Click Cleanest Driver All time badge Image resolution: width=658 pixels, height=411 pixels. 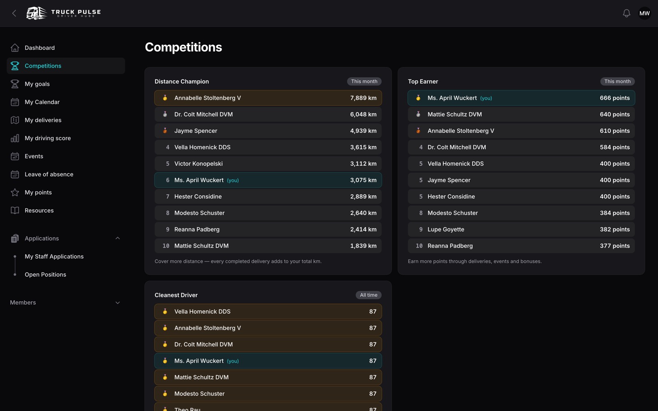click(368, 295)
